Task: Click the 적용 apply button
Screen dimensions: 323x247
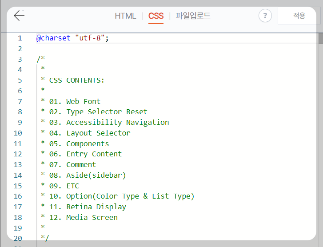Action: pyautogui.click(x=299, y=16)
